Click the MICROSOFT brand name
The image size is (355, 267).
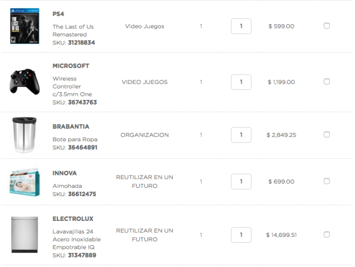click(x=71, y=66)
